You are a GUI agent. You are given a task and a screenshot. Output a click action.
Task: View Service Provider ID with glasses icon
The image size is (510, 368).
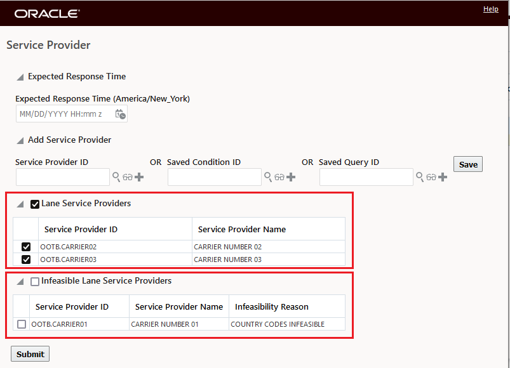(x=128, y=177)
